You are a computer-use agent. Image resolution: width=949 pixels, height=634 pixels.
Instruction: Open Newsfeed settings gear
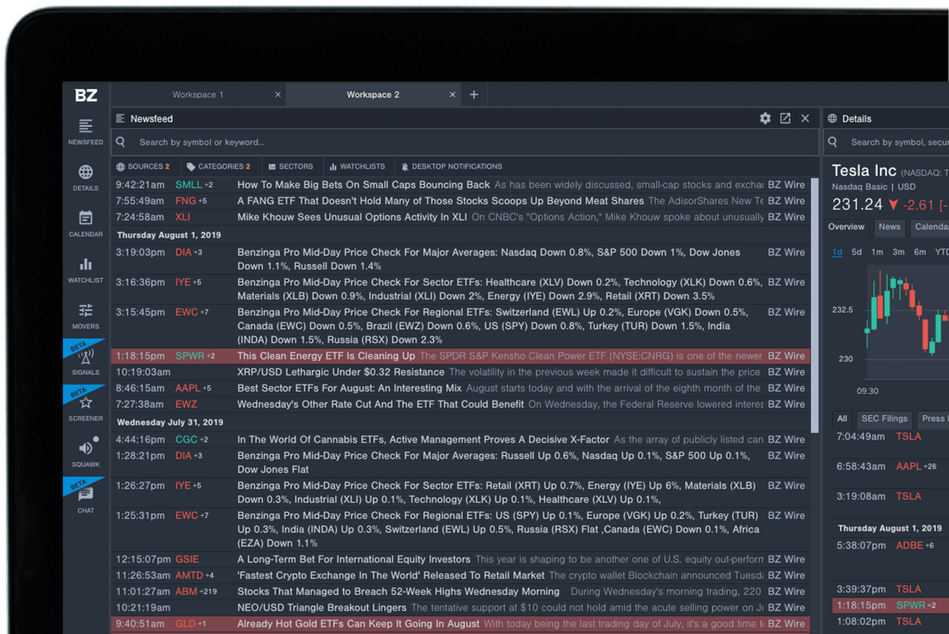click(x=765, y=119)
